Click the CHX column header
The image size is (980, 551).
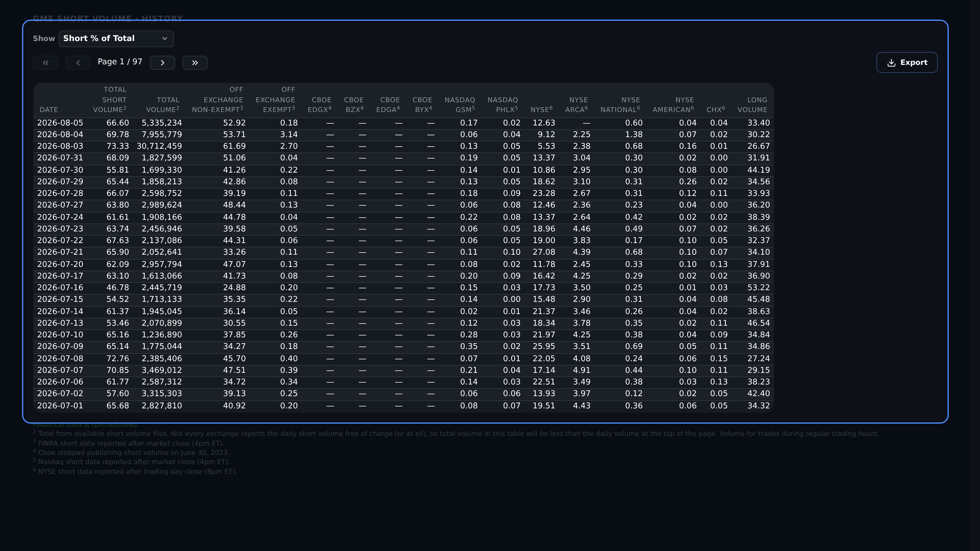pyautogui.click(x=716, y=110)
